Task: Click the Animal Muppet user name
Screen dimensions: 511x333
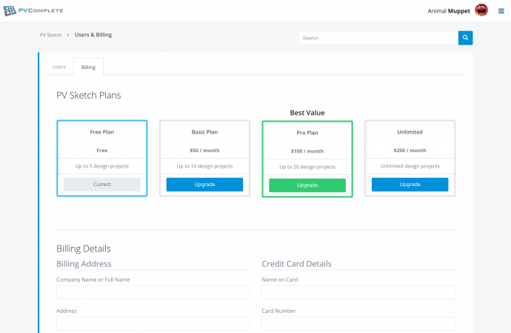Action: click(449, 11)
